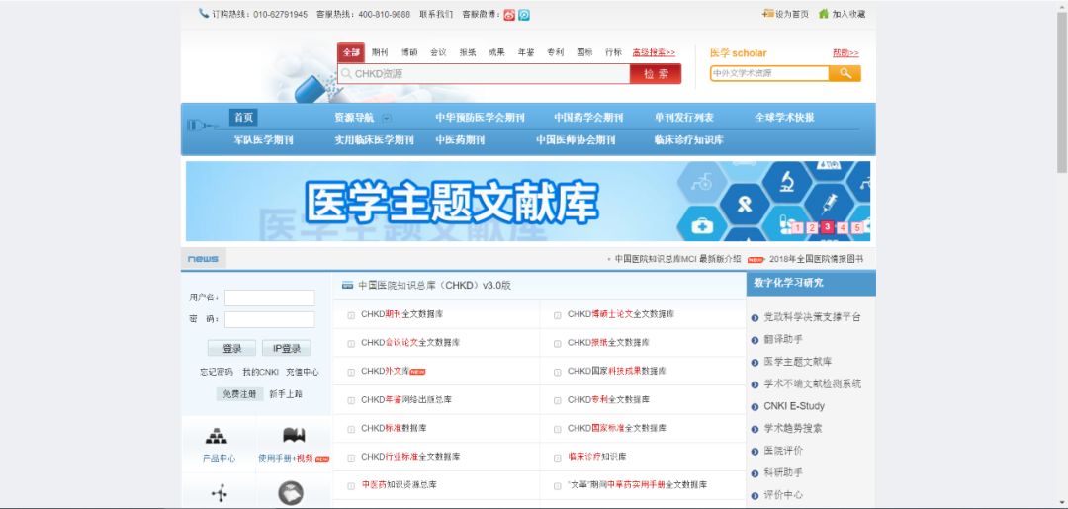This screenshot has height=509, width=1068.
Task: Click the bullet icon beside CNKI E-Study
Action: pyautogui.click(x=755, y=407)
